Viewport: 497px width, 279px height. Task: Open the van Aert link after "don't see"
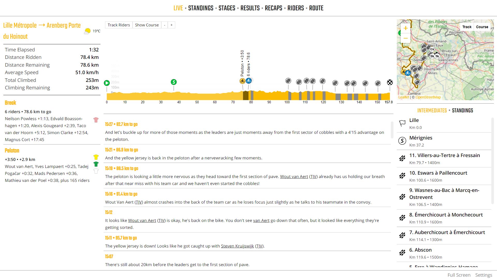(x=261, y=221)
